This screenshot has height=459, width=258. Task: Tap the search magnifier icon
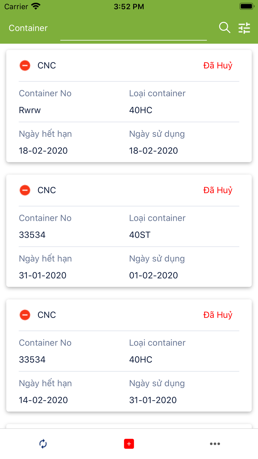[224, 28]
